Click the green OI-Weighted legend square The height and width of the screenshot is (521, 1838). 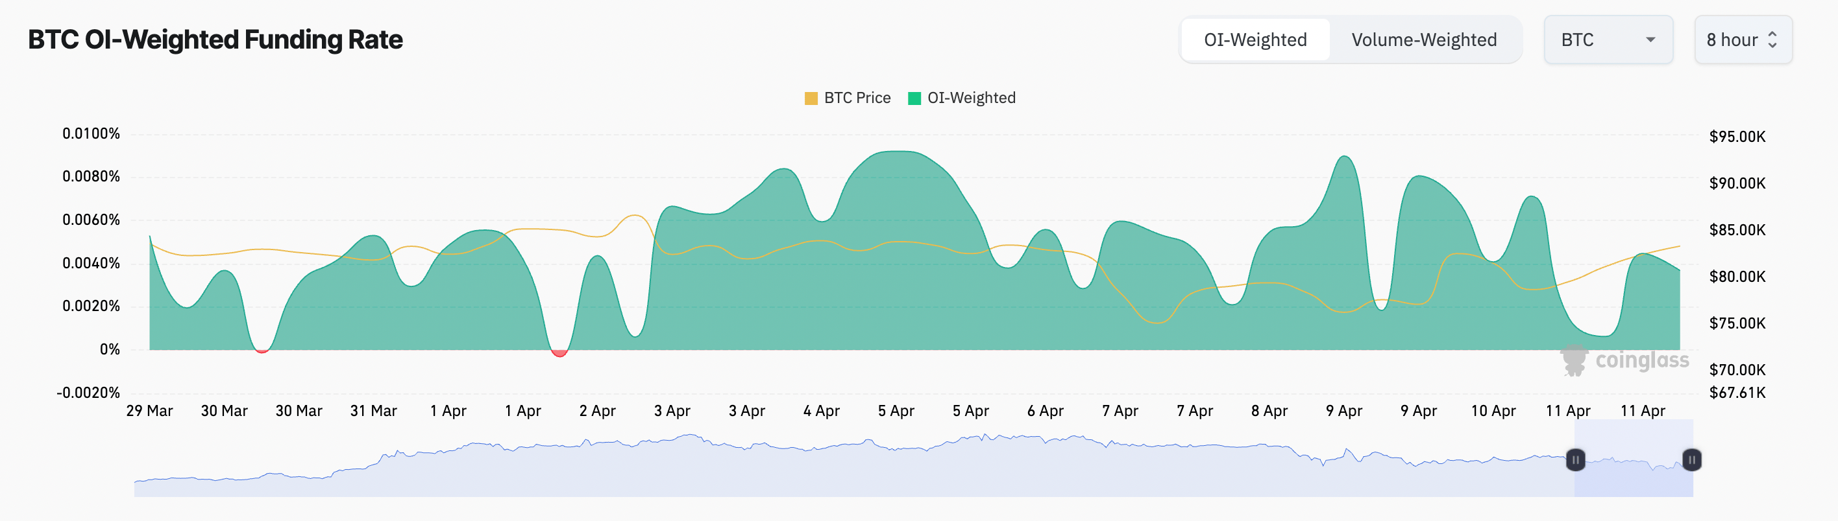coord(914,98)
